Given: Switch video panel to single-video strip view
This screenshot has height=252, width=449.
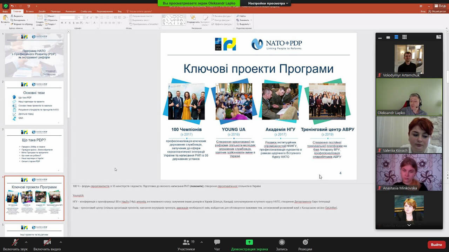Looking at the screenshot, I should [x=388, y=37].
